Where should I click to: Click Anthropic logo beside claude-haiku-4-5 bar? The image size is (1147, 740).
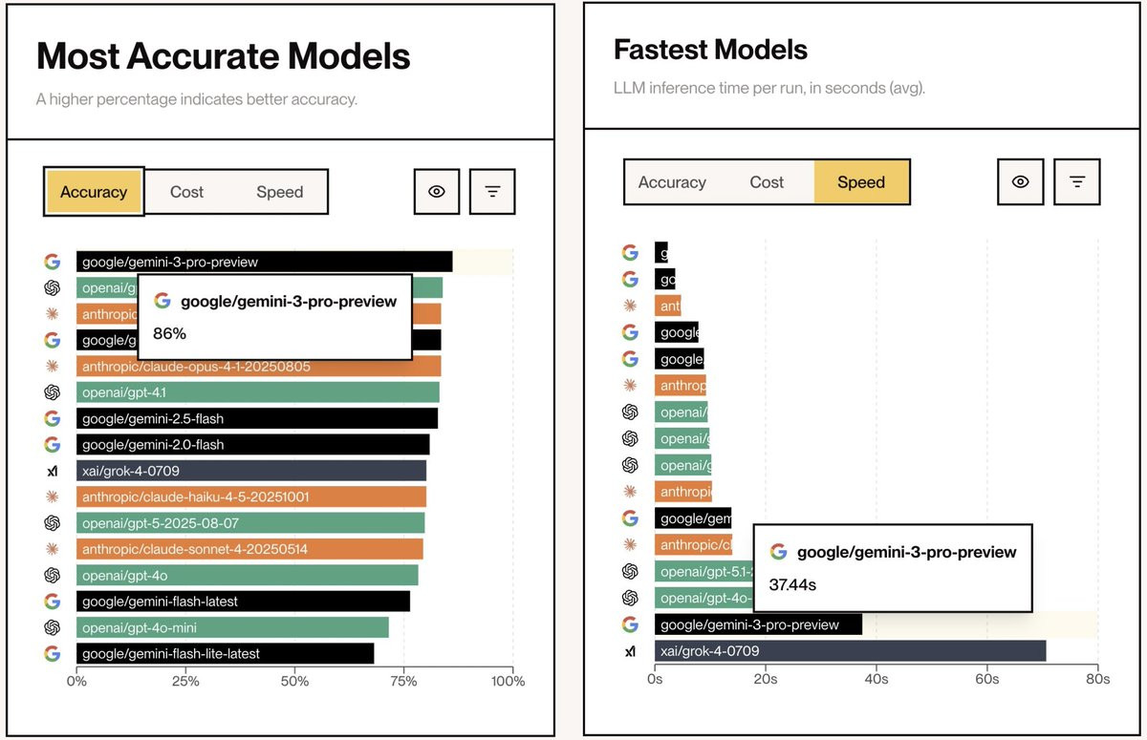click(x=53, y=497)
